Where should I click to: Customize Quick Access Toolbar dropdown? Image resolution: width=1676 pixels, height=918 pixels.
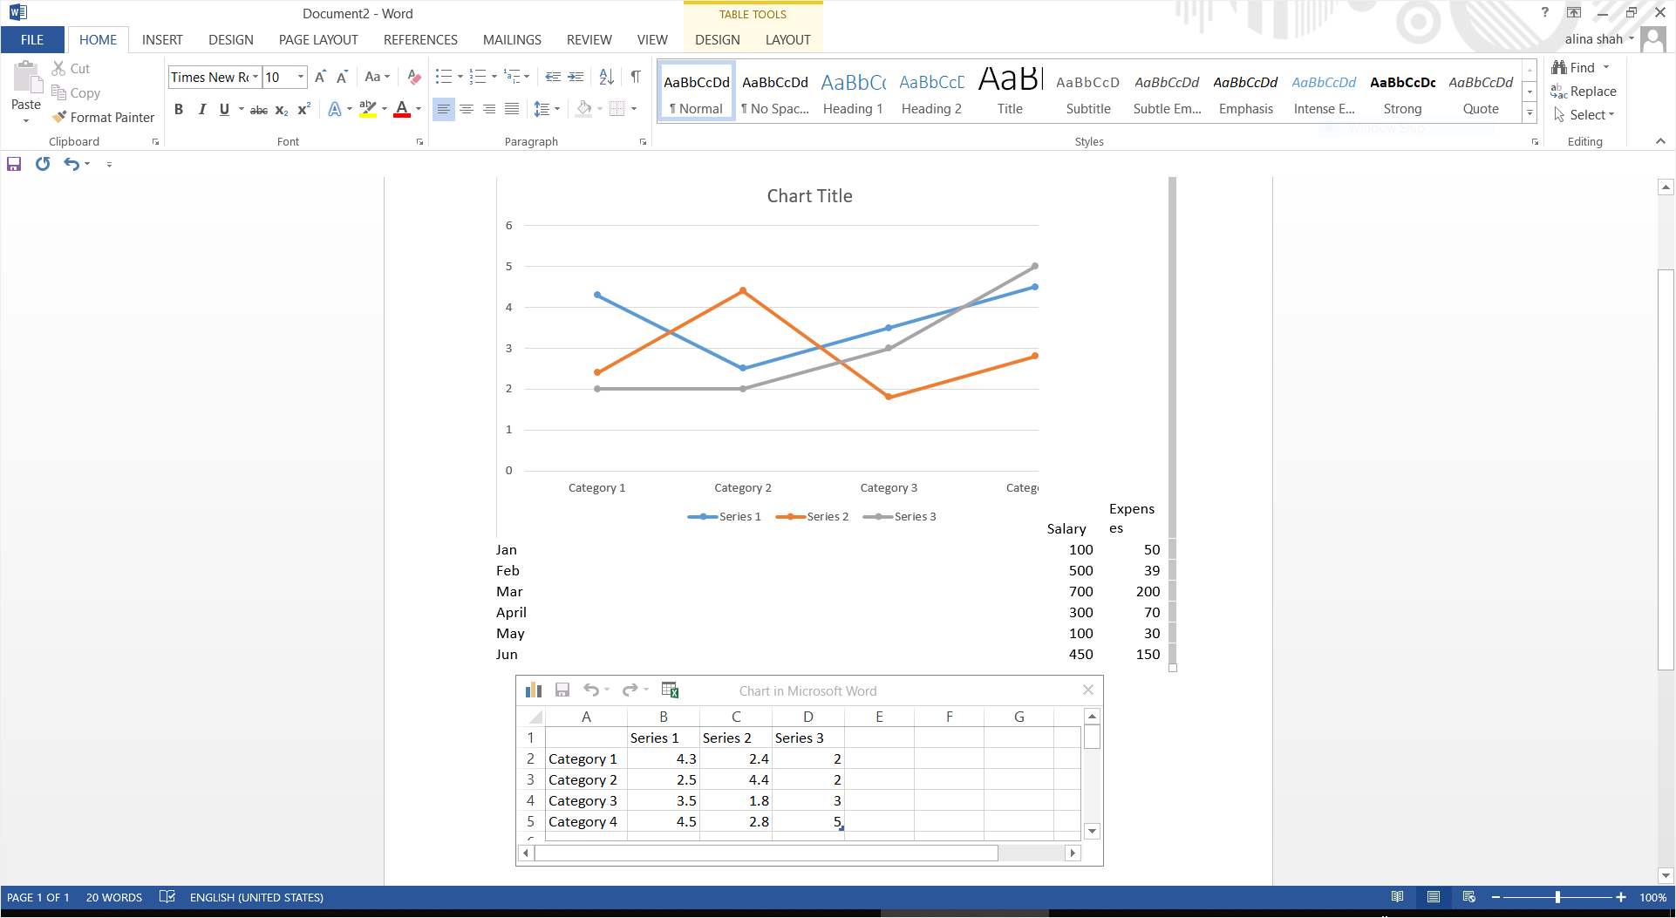[109, 164]
